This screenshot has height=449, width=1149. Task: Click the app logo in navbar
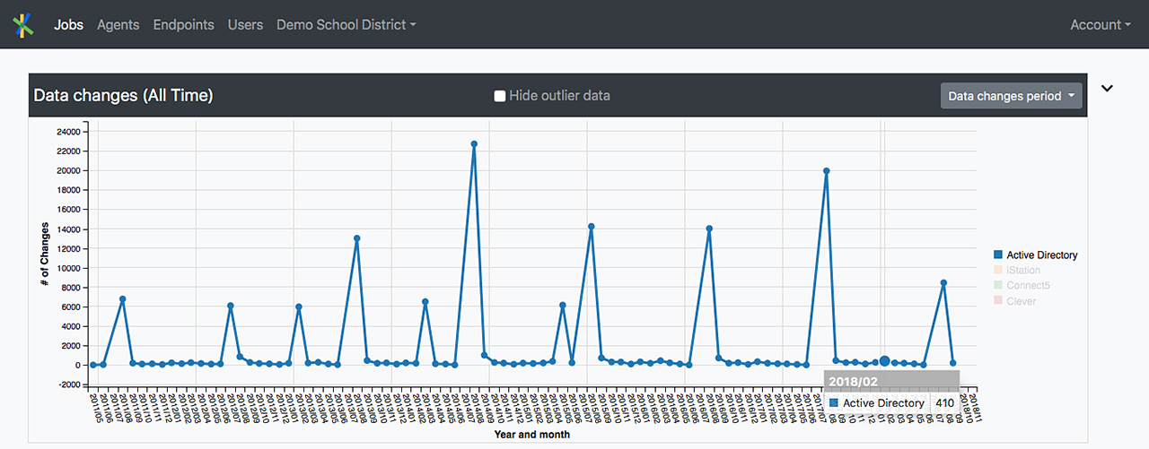click(23, 25)
